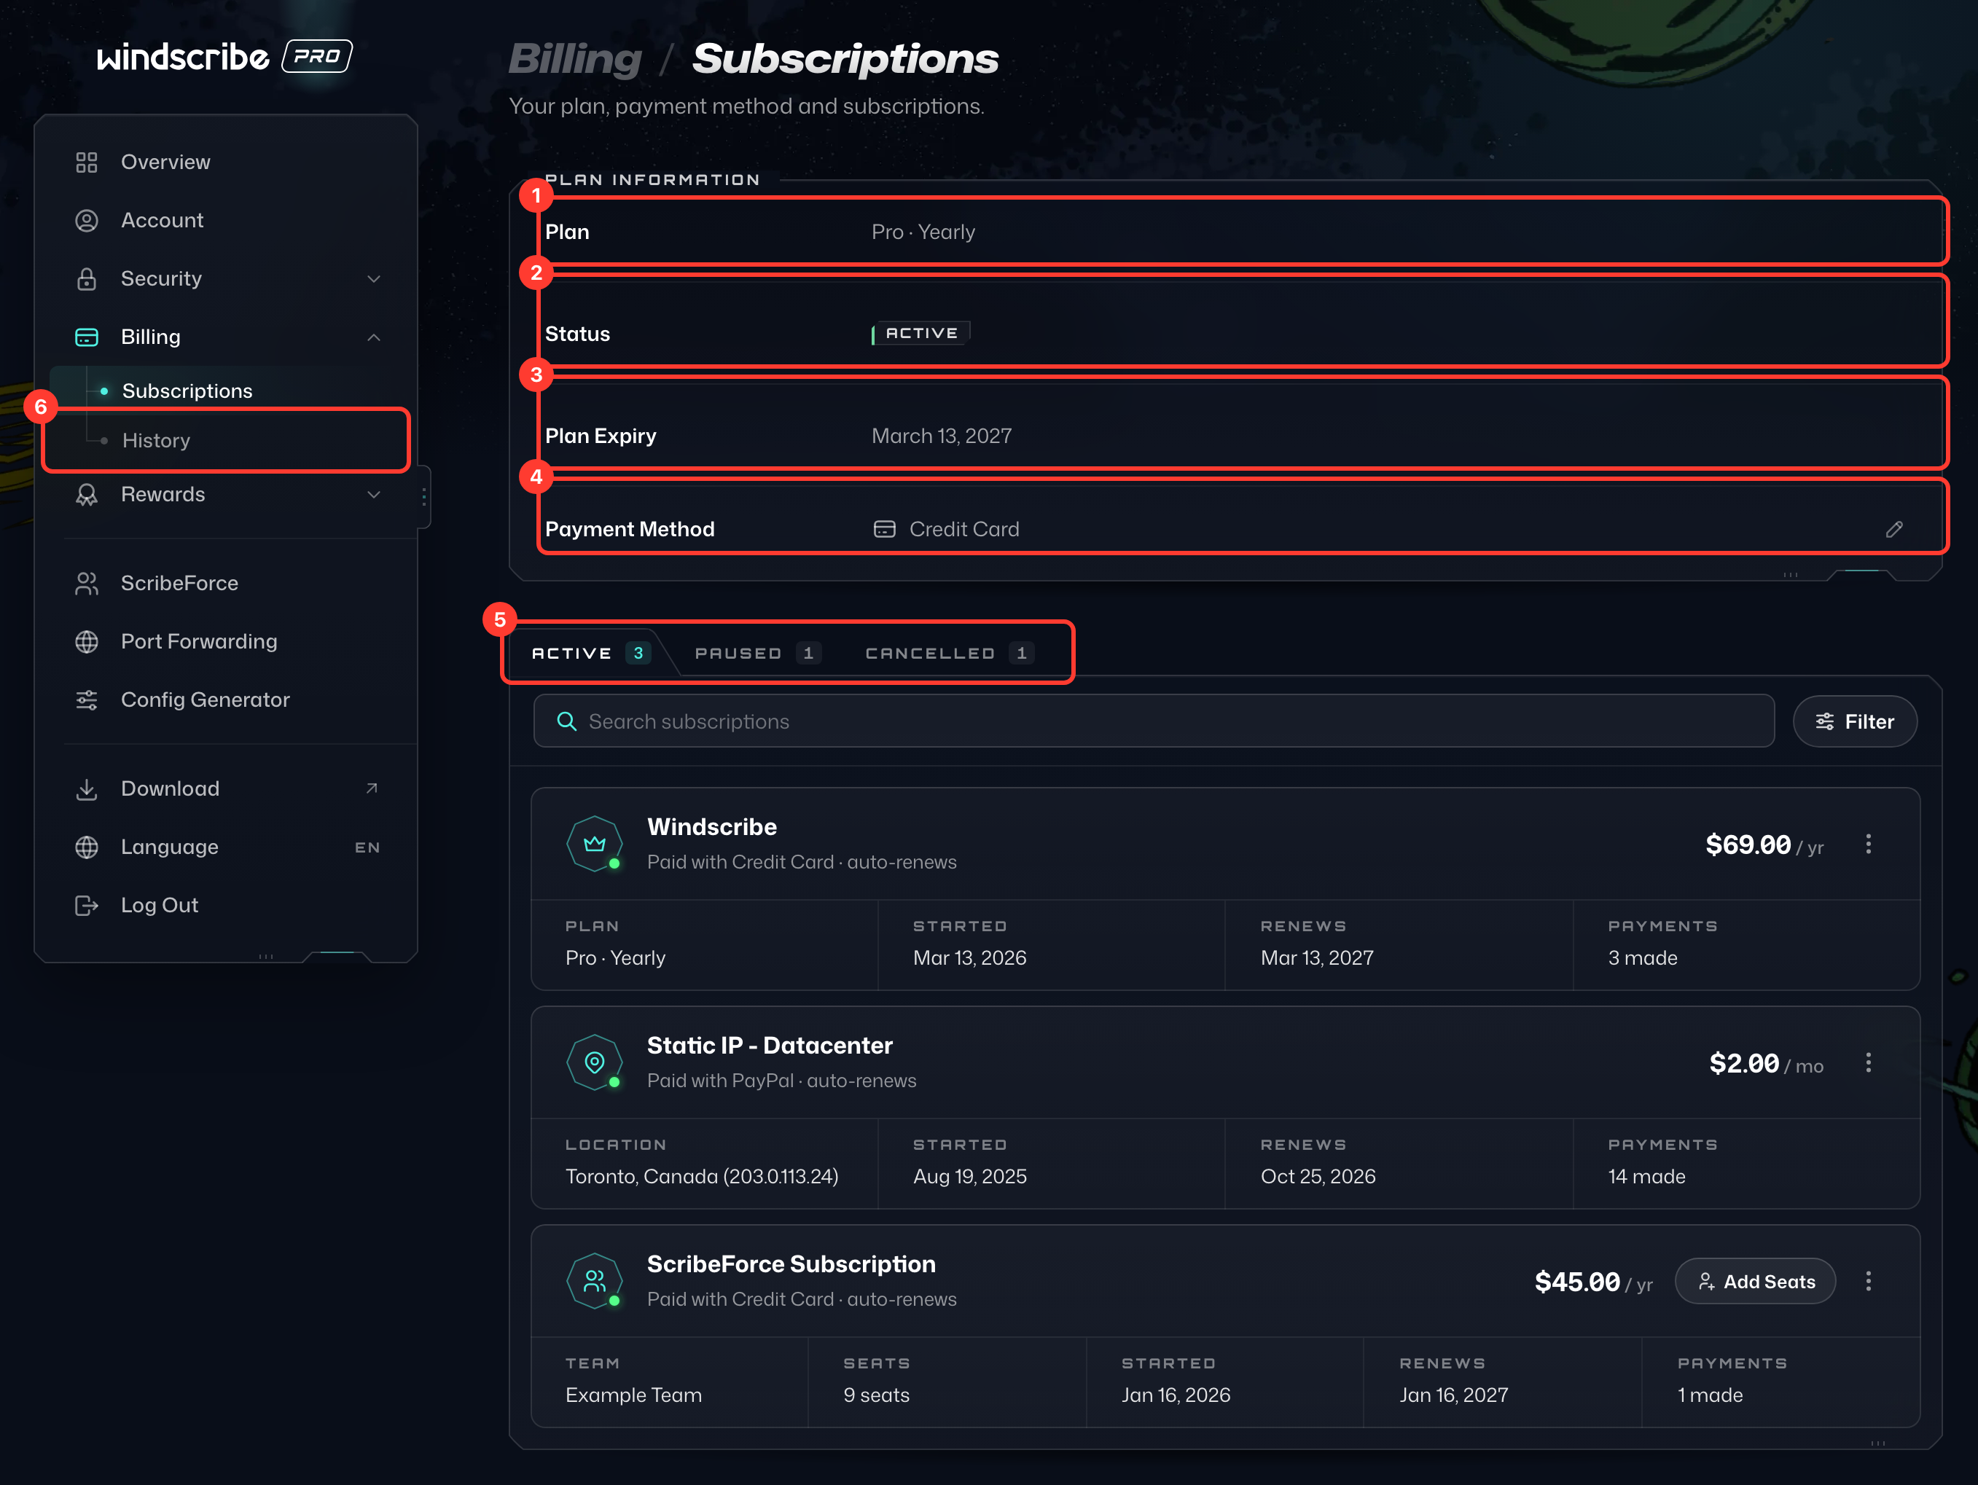Click the "$69.00 / yr" price

[x=1764, y=845]
